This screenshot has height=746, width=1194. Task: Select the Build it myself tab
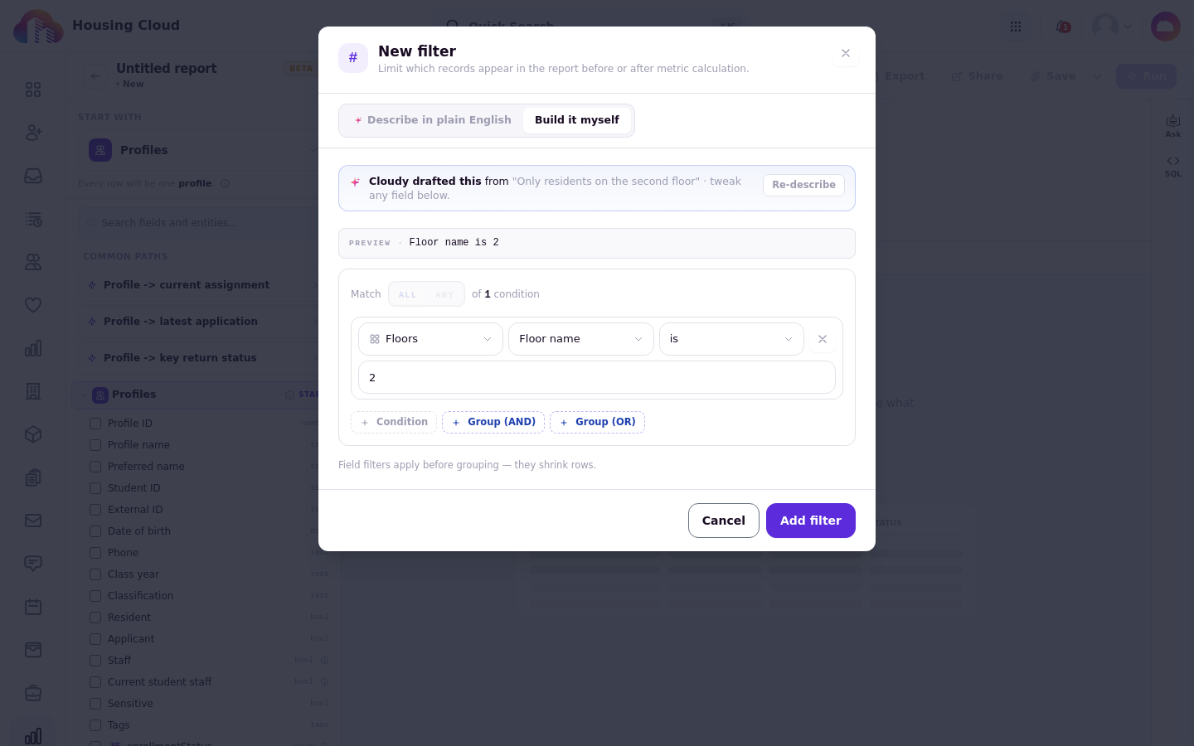[x=577, y=120]
